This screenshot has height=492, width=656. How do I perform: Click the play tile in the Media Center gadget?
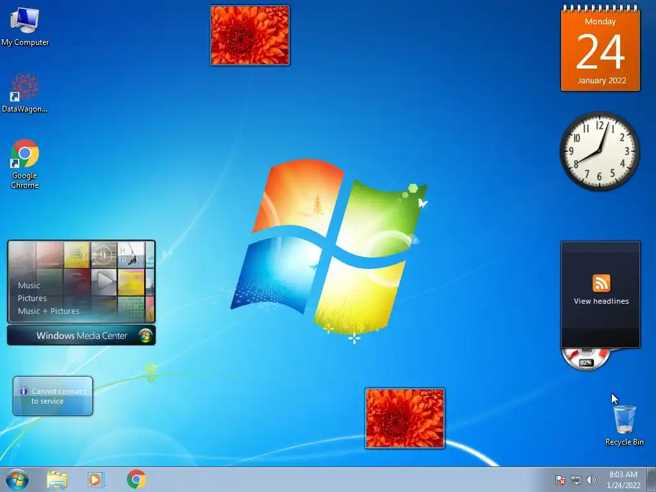104,282
